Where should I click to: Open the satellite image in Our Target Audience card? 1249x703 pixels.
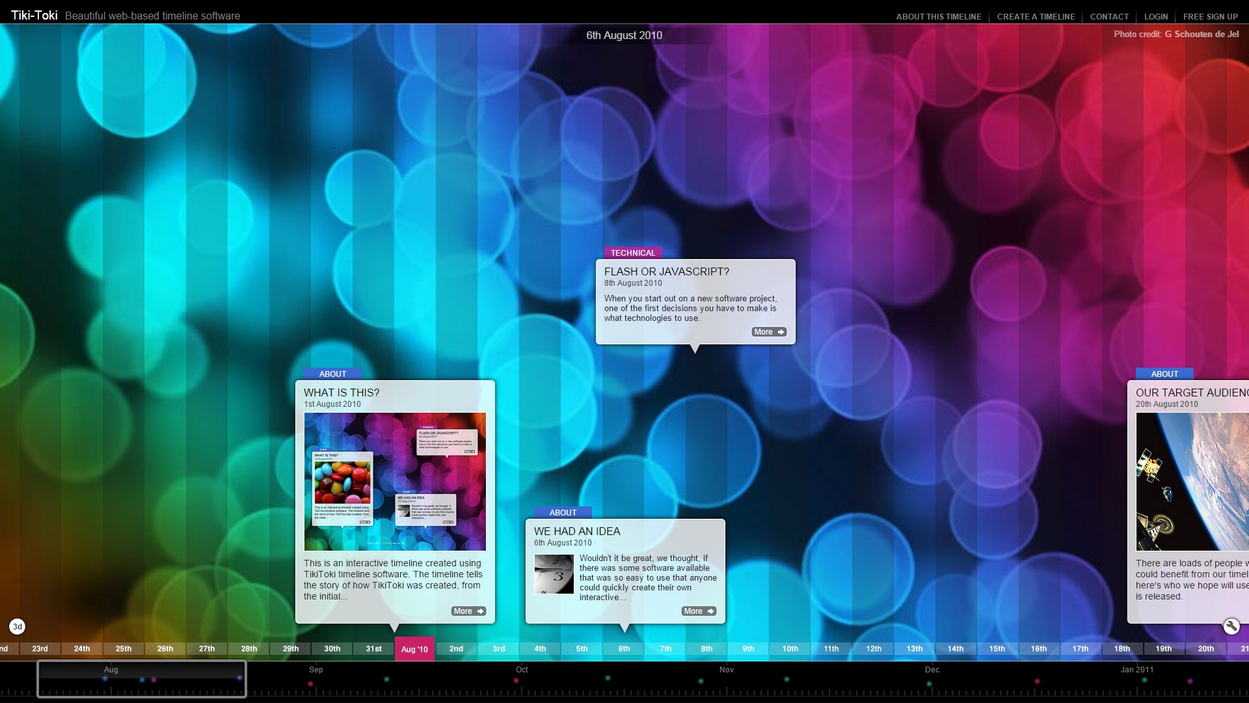pos(1192,482)
